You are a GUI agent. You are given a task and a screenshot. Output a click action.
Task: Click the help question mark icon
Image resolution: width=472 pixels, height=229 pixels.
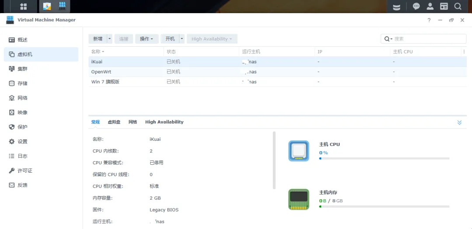429,20
